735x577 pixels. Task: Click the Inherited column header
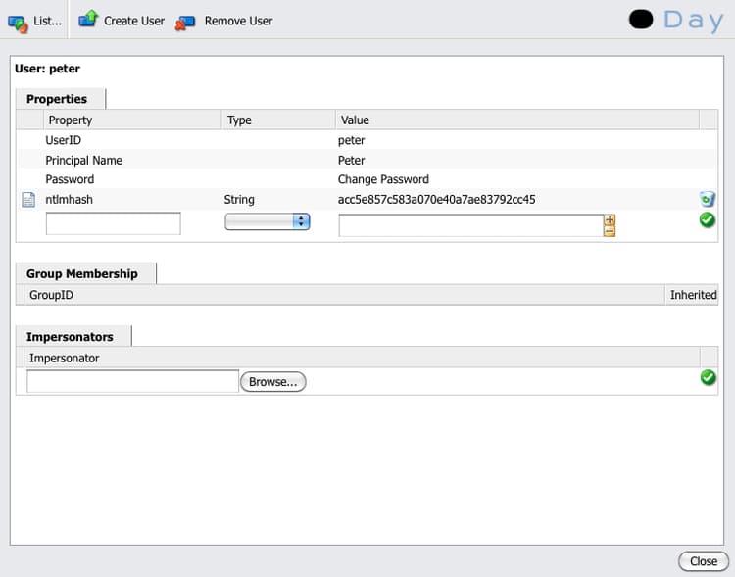tap(693, 295)
